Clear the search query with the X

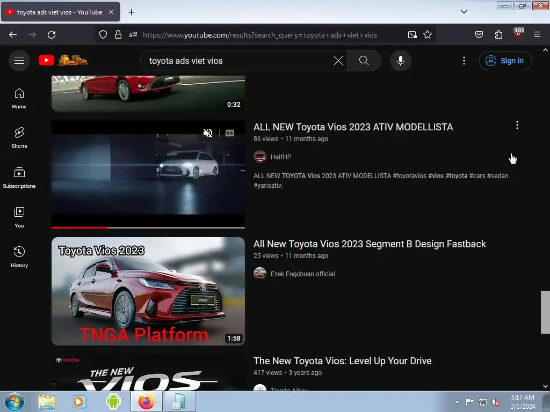pyautogui.click(x=338, y=61)
